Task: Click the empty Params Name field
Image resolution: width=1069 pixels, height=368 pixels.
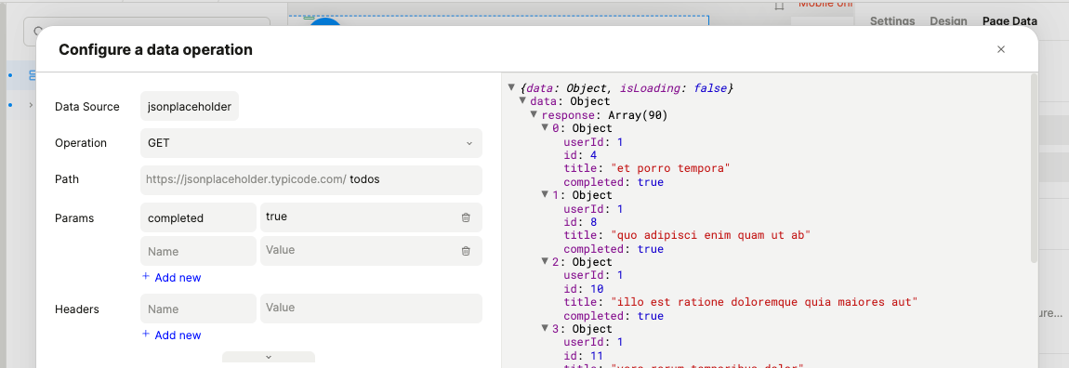Action: click(198, 251)
